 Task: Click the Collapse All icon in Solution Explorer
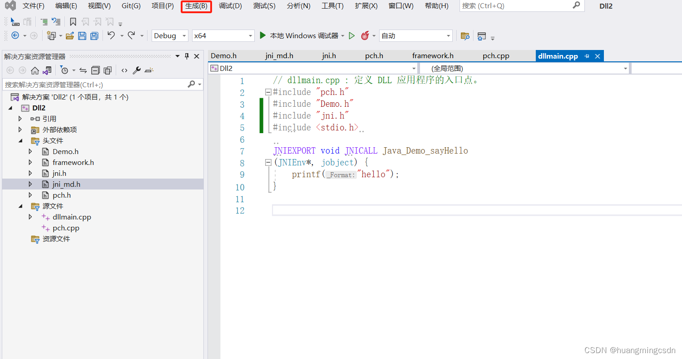[95, 70]
